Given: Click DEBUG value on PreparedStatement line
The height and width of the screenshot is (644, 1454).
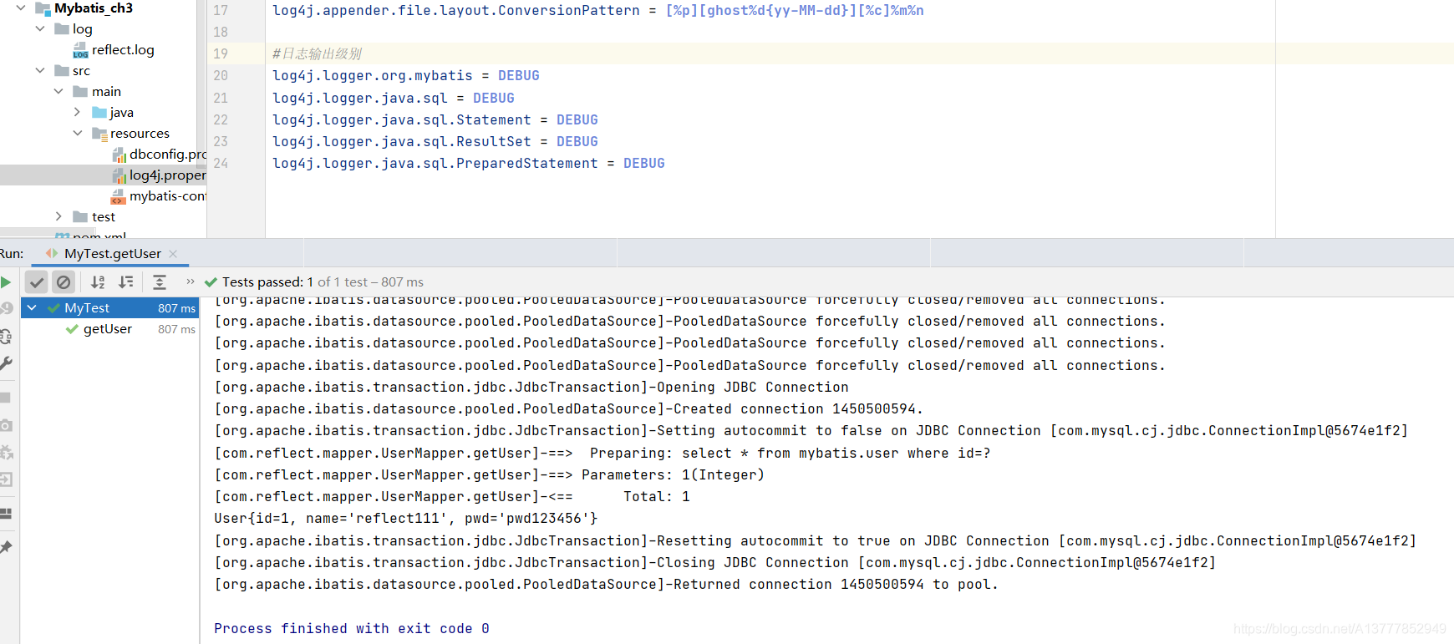Looking at the screenshot, I should pos(644,163).
